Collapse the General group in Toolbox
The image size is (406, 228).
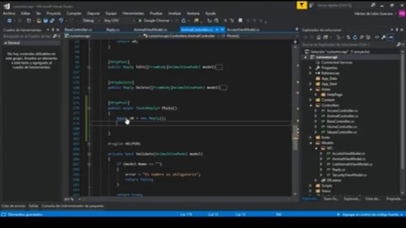[x=6, y=43]
